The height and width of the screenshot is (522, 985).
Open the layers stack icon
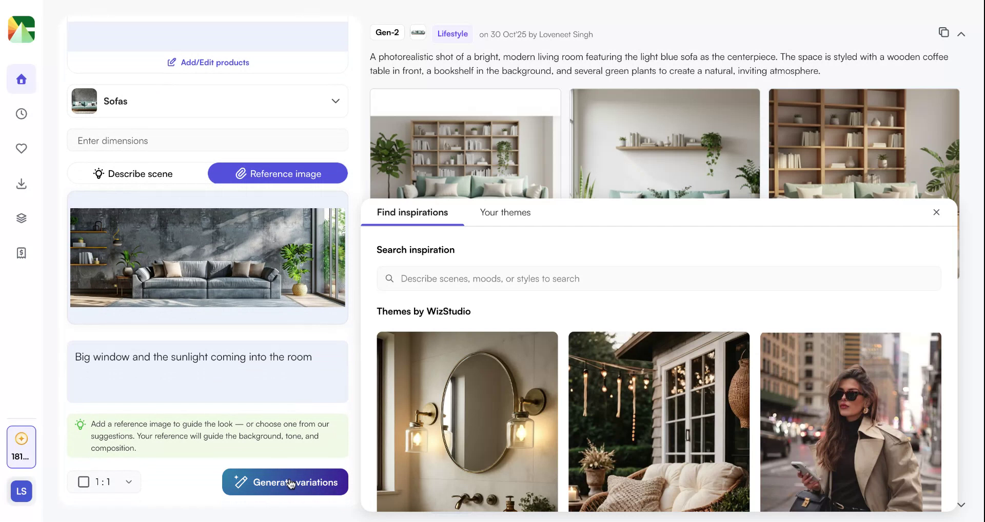point(21,218)
